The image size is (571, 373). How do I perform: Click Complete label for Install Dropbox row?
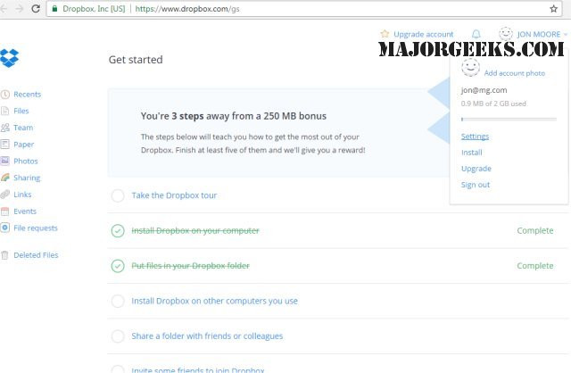(x=535, y=231)
